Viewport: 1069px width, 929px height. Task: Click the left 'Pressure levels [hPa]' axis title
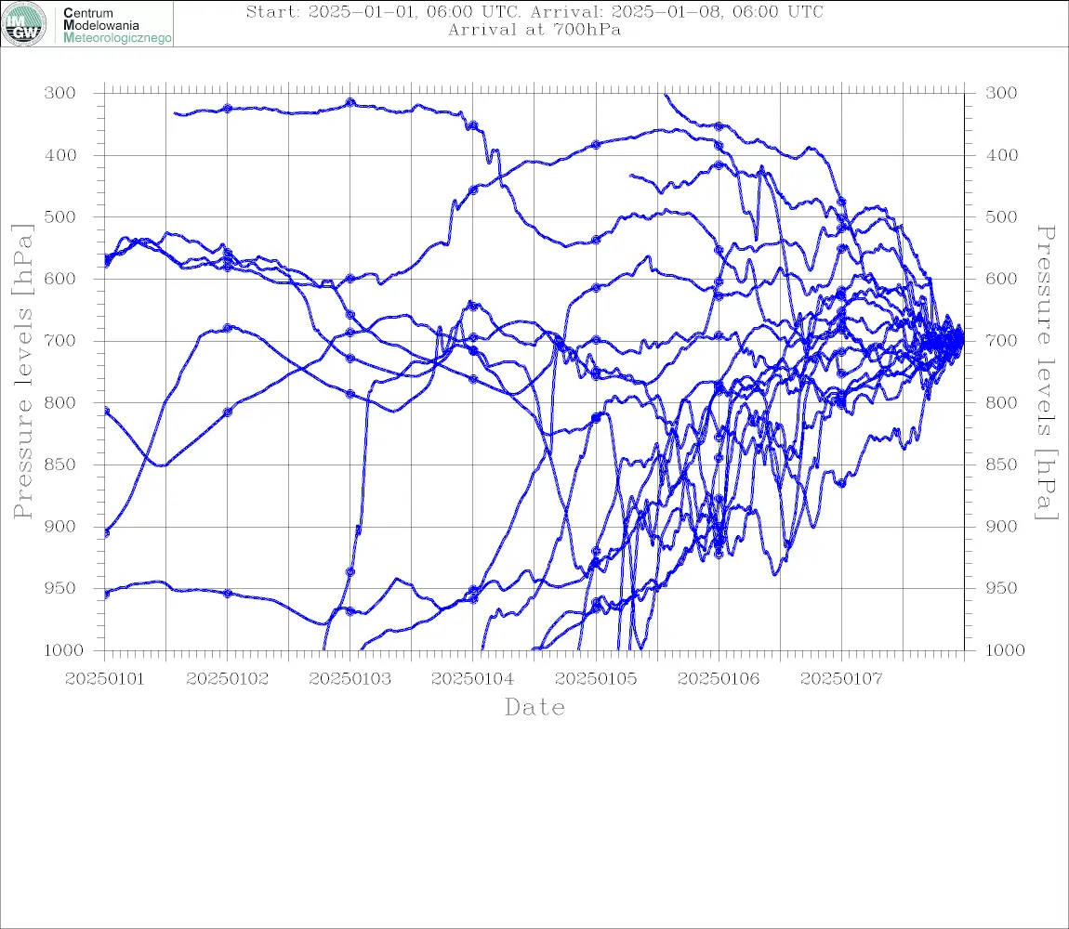tap(22, 372)
